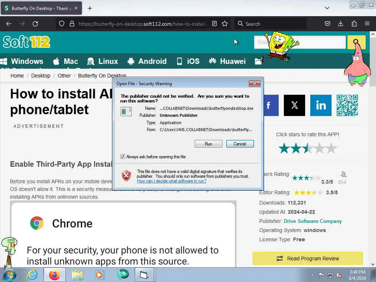Share on Facebook icon
Image resolution: width=376 pixels, height=282 pixels.
click(271, 105)
